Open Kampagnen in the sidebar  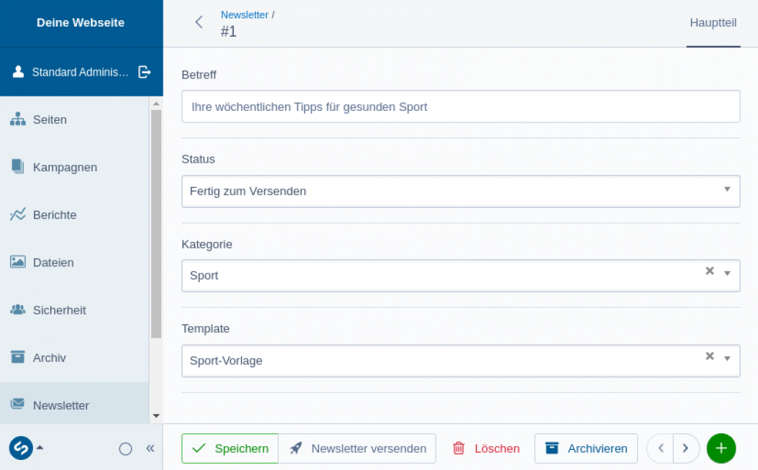tap(74, 167)
